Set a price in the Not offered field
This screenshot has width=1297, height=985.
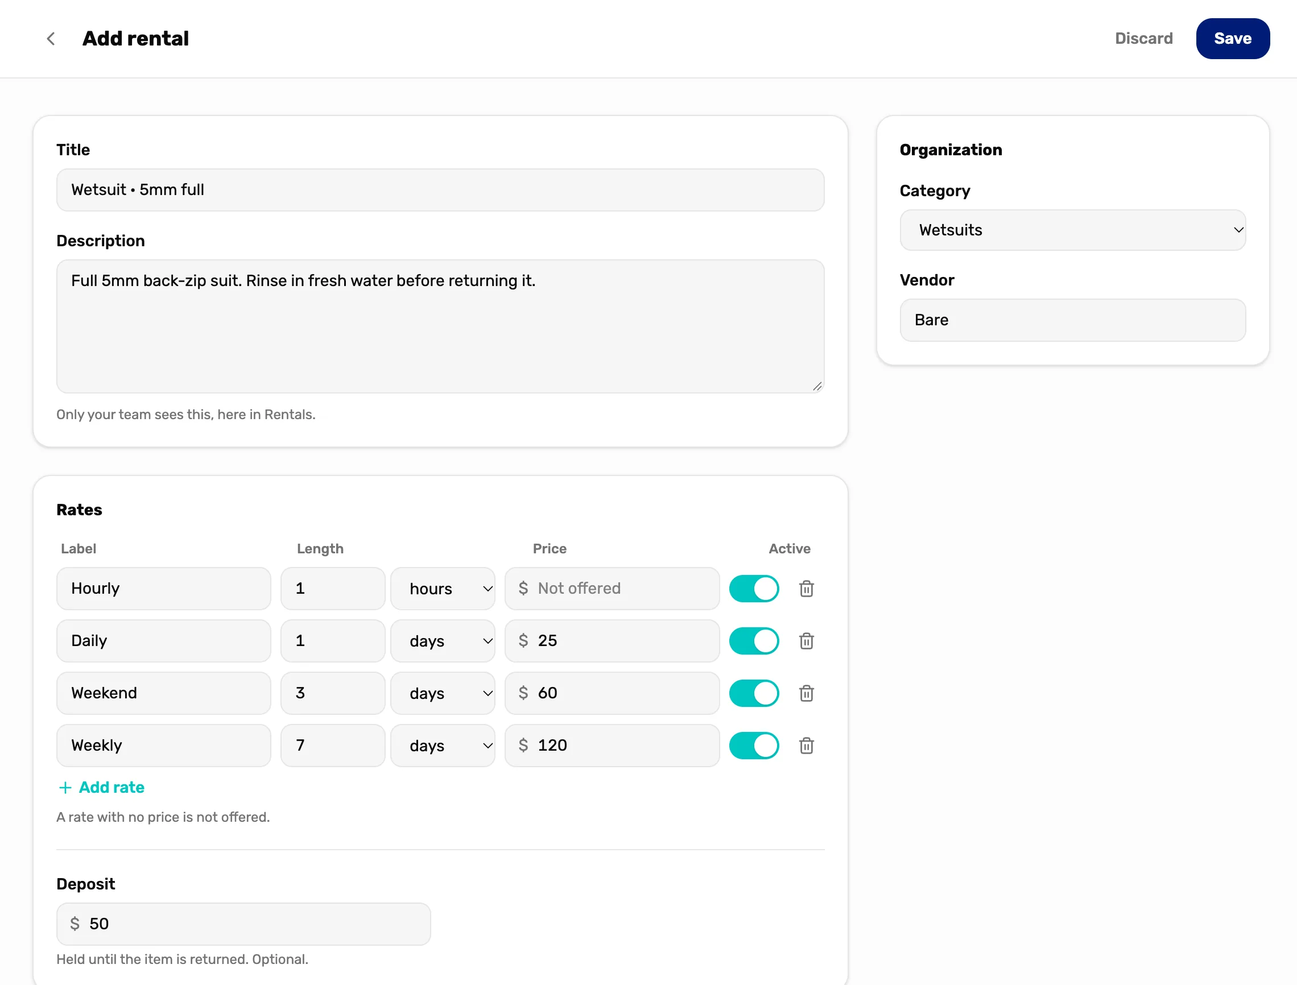(x=612, y=589)
